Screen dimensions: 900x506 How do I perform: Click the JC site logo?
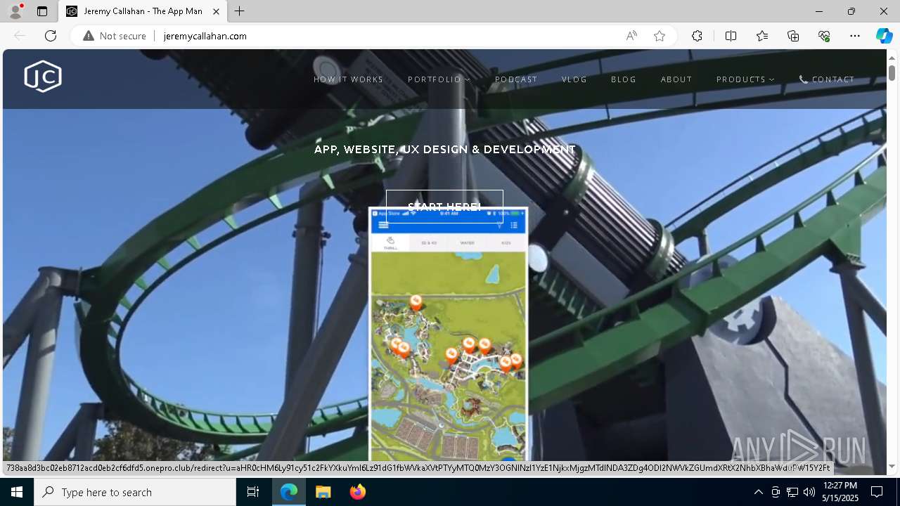pyautogui.click(x=43, y=76)
